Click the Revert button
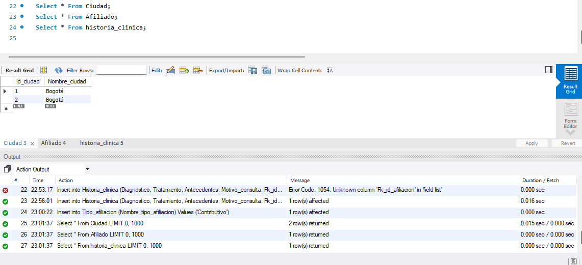Viewport: 582px width, 265px height. coord(568,143)
